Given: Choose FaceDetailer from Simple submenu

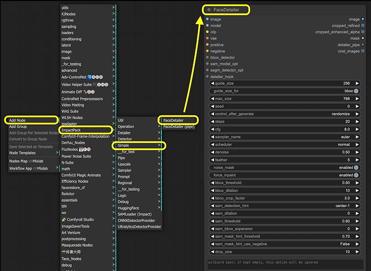Looking at the screenshot, I should [178, 120].
